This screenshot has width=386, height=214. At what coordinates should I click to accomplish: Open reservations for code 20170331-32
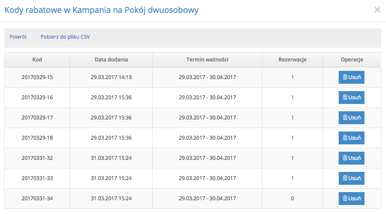click(293, 158)
